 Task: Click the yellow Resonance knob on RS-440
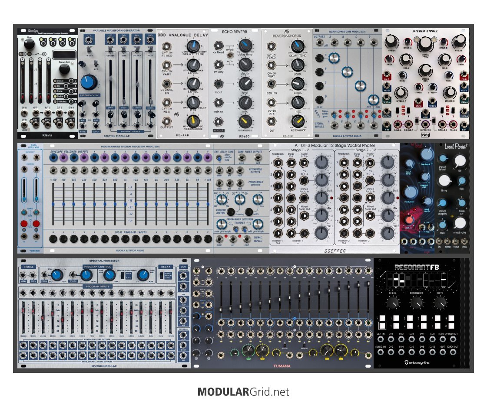(193, 121)
